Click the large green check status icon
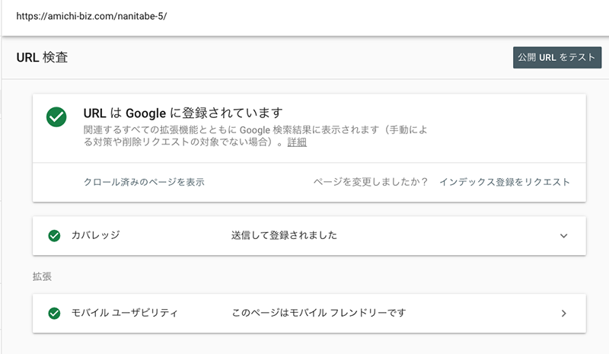 pos(56,118)
